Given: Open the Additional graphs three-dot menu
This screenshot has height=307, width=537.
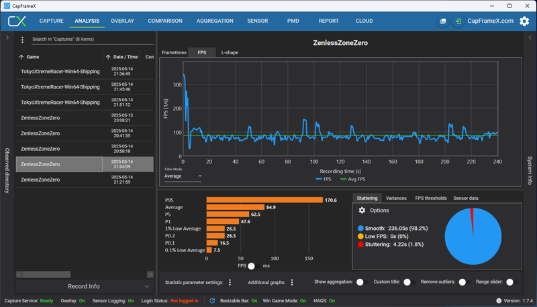Looking at the screenshot, I should (x=292, y=282).
